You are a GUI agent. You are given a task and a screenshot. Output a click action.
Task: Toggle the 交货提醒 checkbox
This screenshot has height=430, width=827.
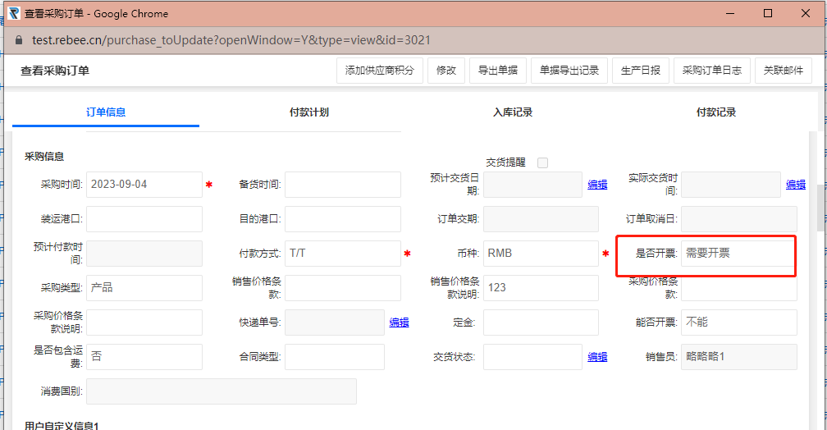(x=542, y=162)
